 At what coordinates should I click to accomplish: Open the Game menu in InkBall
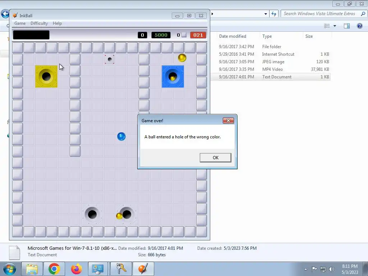tap(20, 23)
